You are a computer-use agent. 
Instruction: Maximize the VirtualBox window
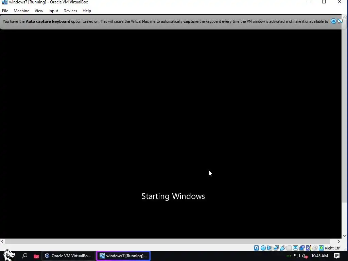[x=324, y=2]
